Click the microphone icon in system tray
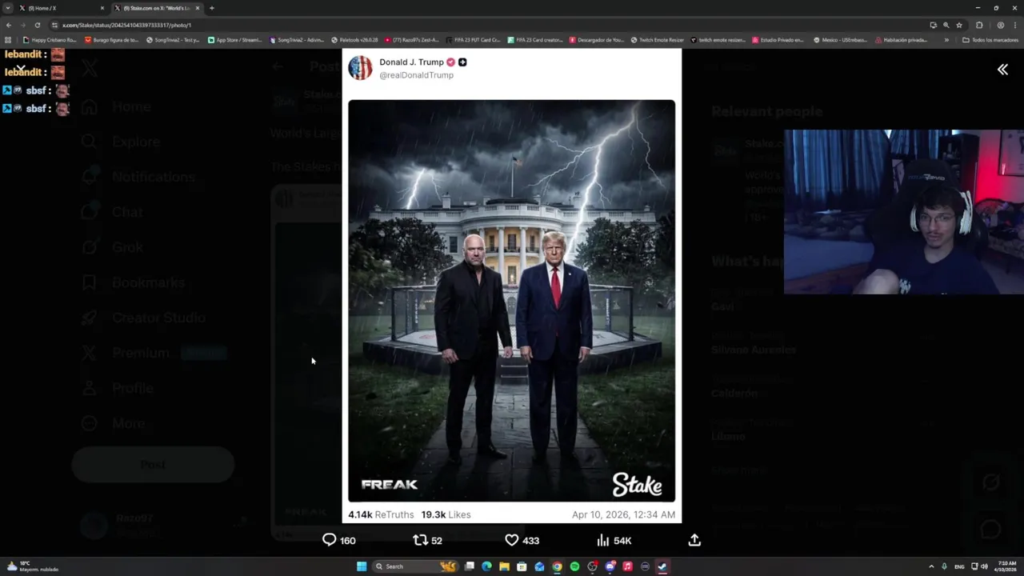 944,566
